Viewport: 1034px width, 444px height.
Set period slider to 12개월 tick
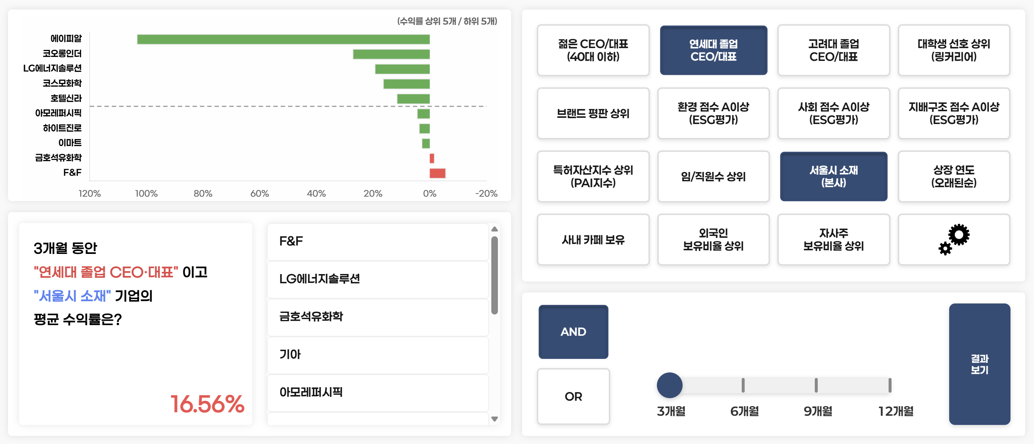click(x=889, y=385)
